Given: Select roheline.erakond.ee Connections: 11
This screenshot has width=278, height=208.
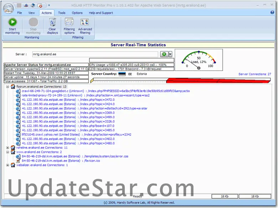Looking at the screenshot, I should pos(42,148).
